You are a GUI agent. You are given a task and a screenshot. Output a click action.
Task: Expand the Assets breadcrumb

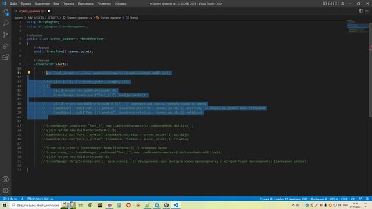click(19, 18)
